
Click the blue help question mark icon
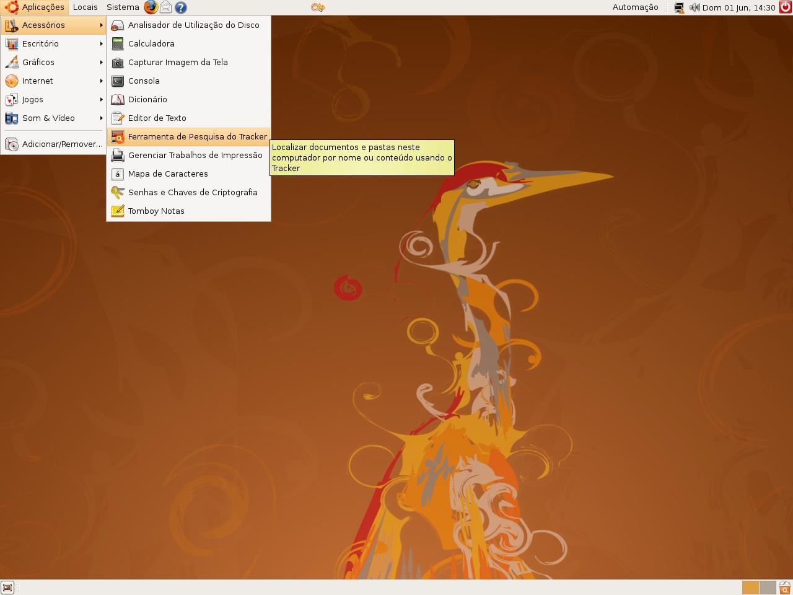point(180,7)
